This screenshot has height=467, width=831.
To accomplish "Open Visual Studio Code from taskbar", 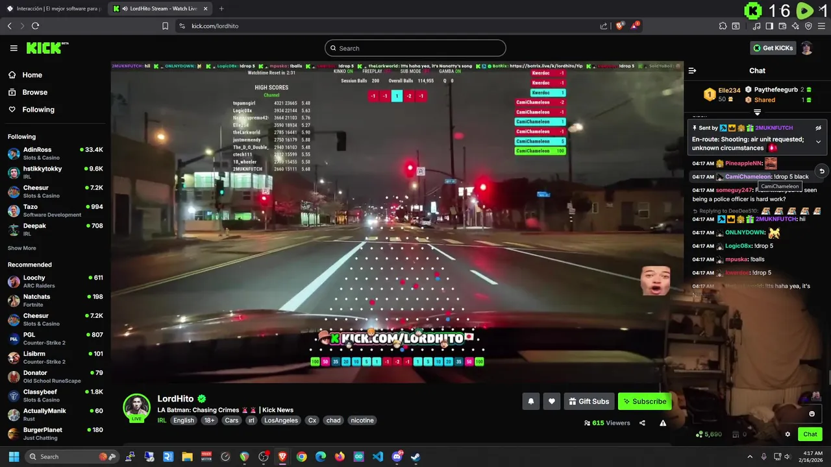I will (378, 457).
